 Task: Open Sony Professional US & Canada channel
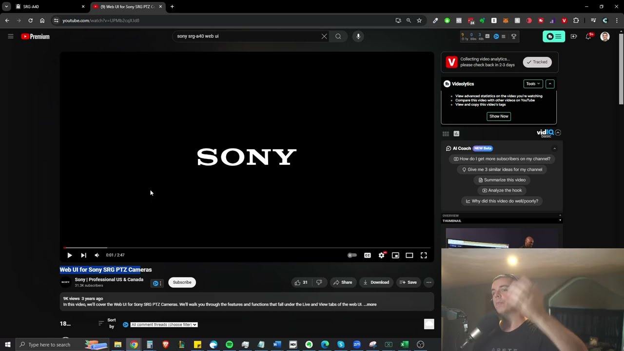(x=109, y=280)
